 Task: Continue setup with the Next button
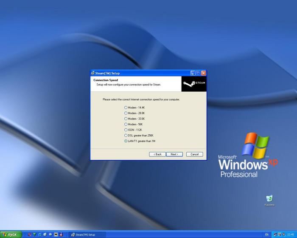pos(174,154)
